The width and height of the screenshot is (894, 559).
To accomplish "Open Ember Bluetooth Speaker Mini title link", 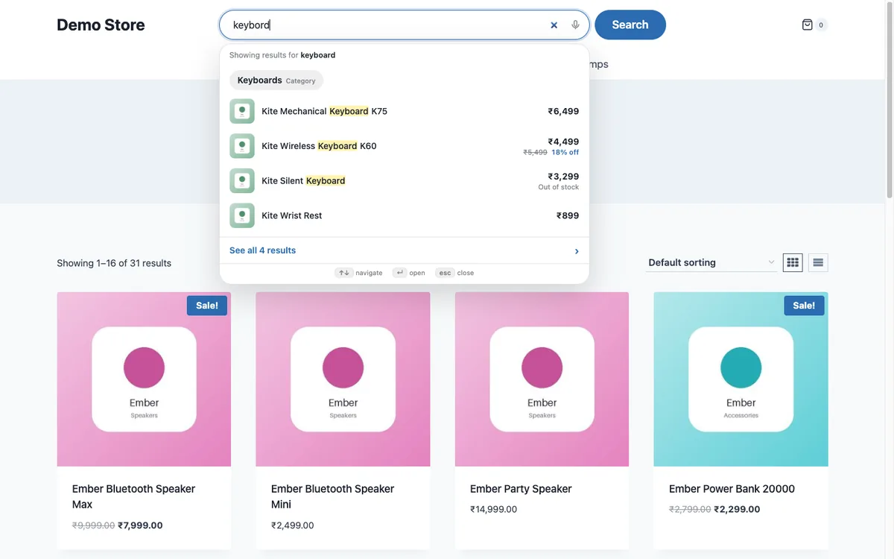I will (332, 496).
